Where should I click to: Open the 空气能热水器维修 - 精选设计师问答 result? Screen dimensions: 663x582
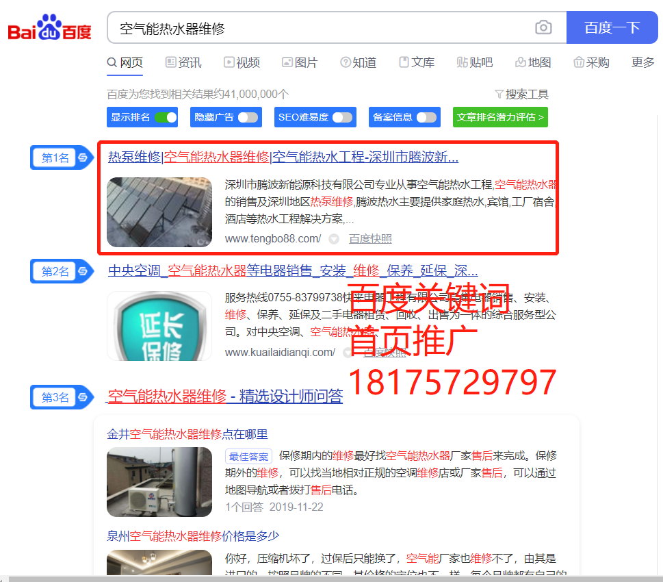[225, 396]
